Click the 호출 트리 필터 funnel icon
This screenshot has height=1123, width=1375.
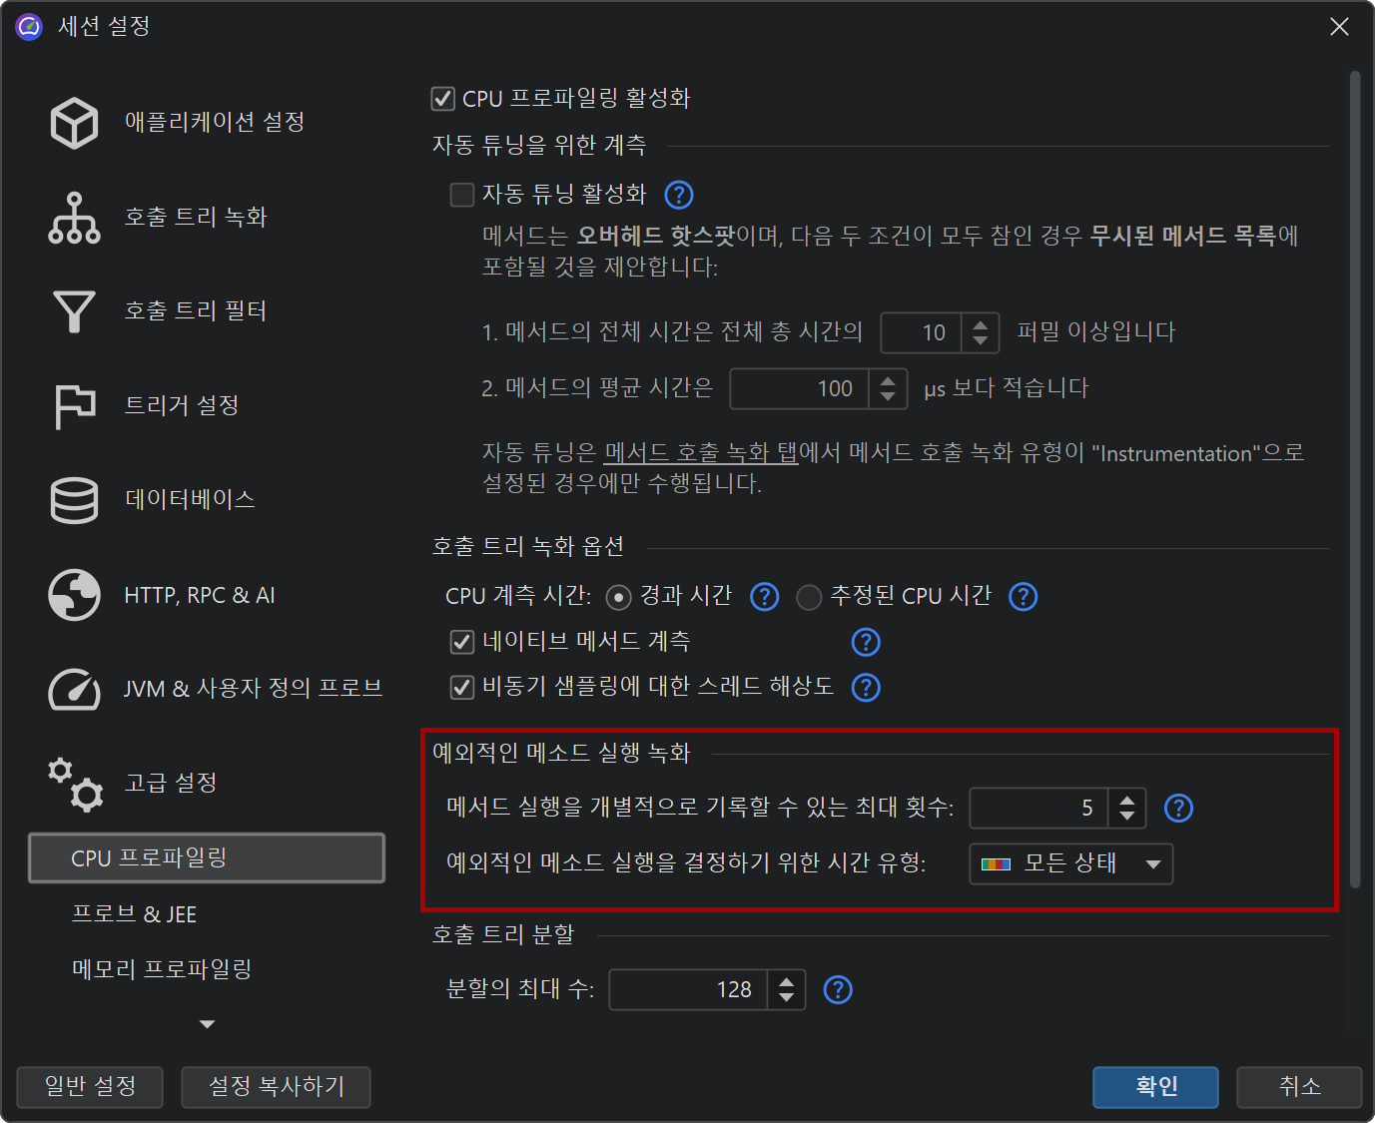[x=74, y=311]
